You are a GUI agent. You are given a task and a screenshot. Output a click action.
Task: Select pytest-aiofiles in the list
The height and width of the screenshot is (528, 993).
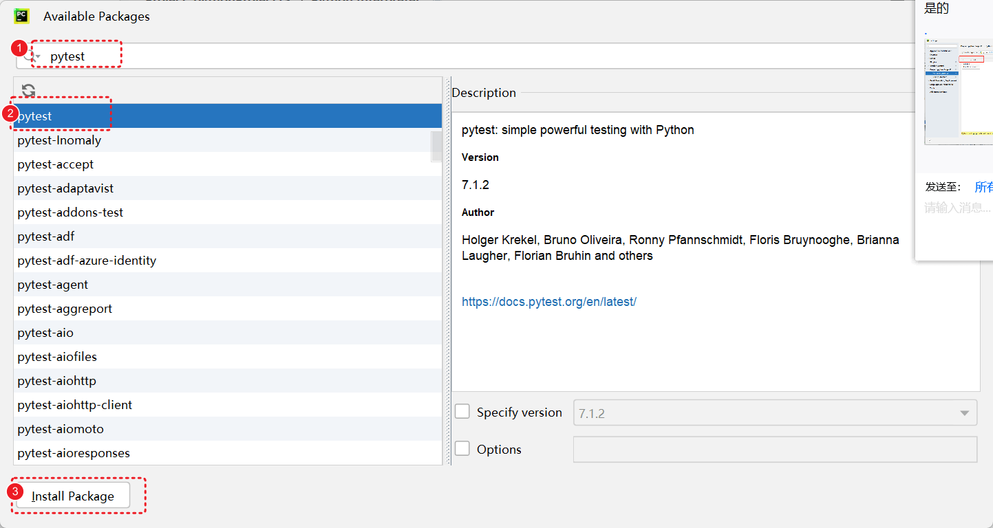click(x=227, y=357)
